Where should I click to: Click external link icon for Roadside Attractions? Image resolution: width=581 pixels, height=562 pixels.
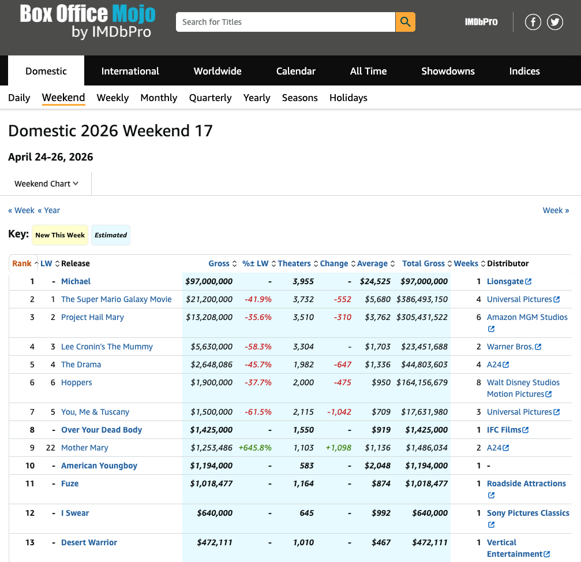(491, 495)
